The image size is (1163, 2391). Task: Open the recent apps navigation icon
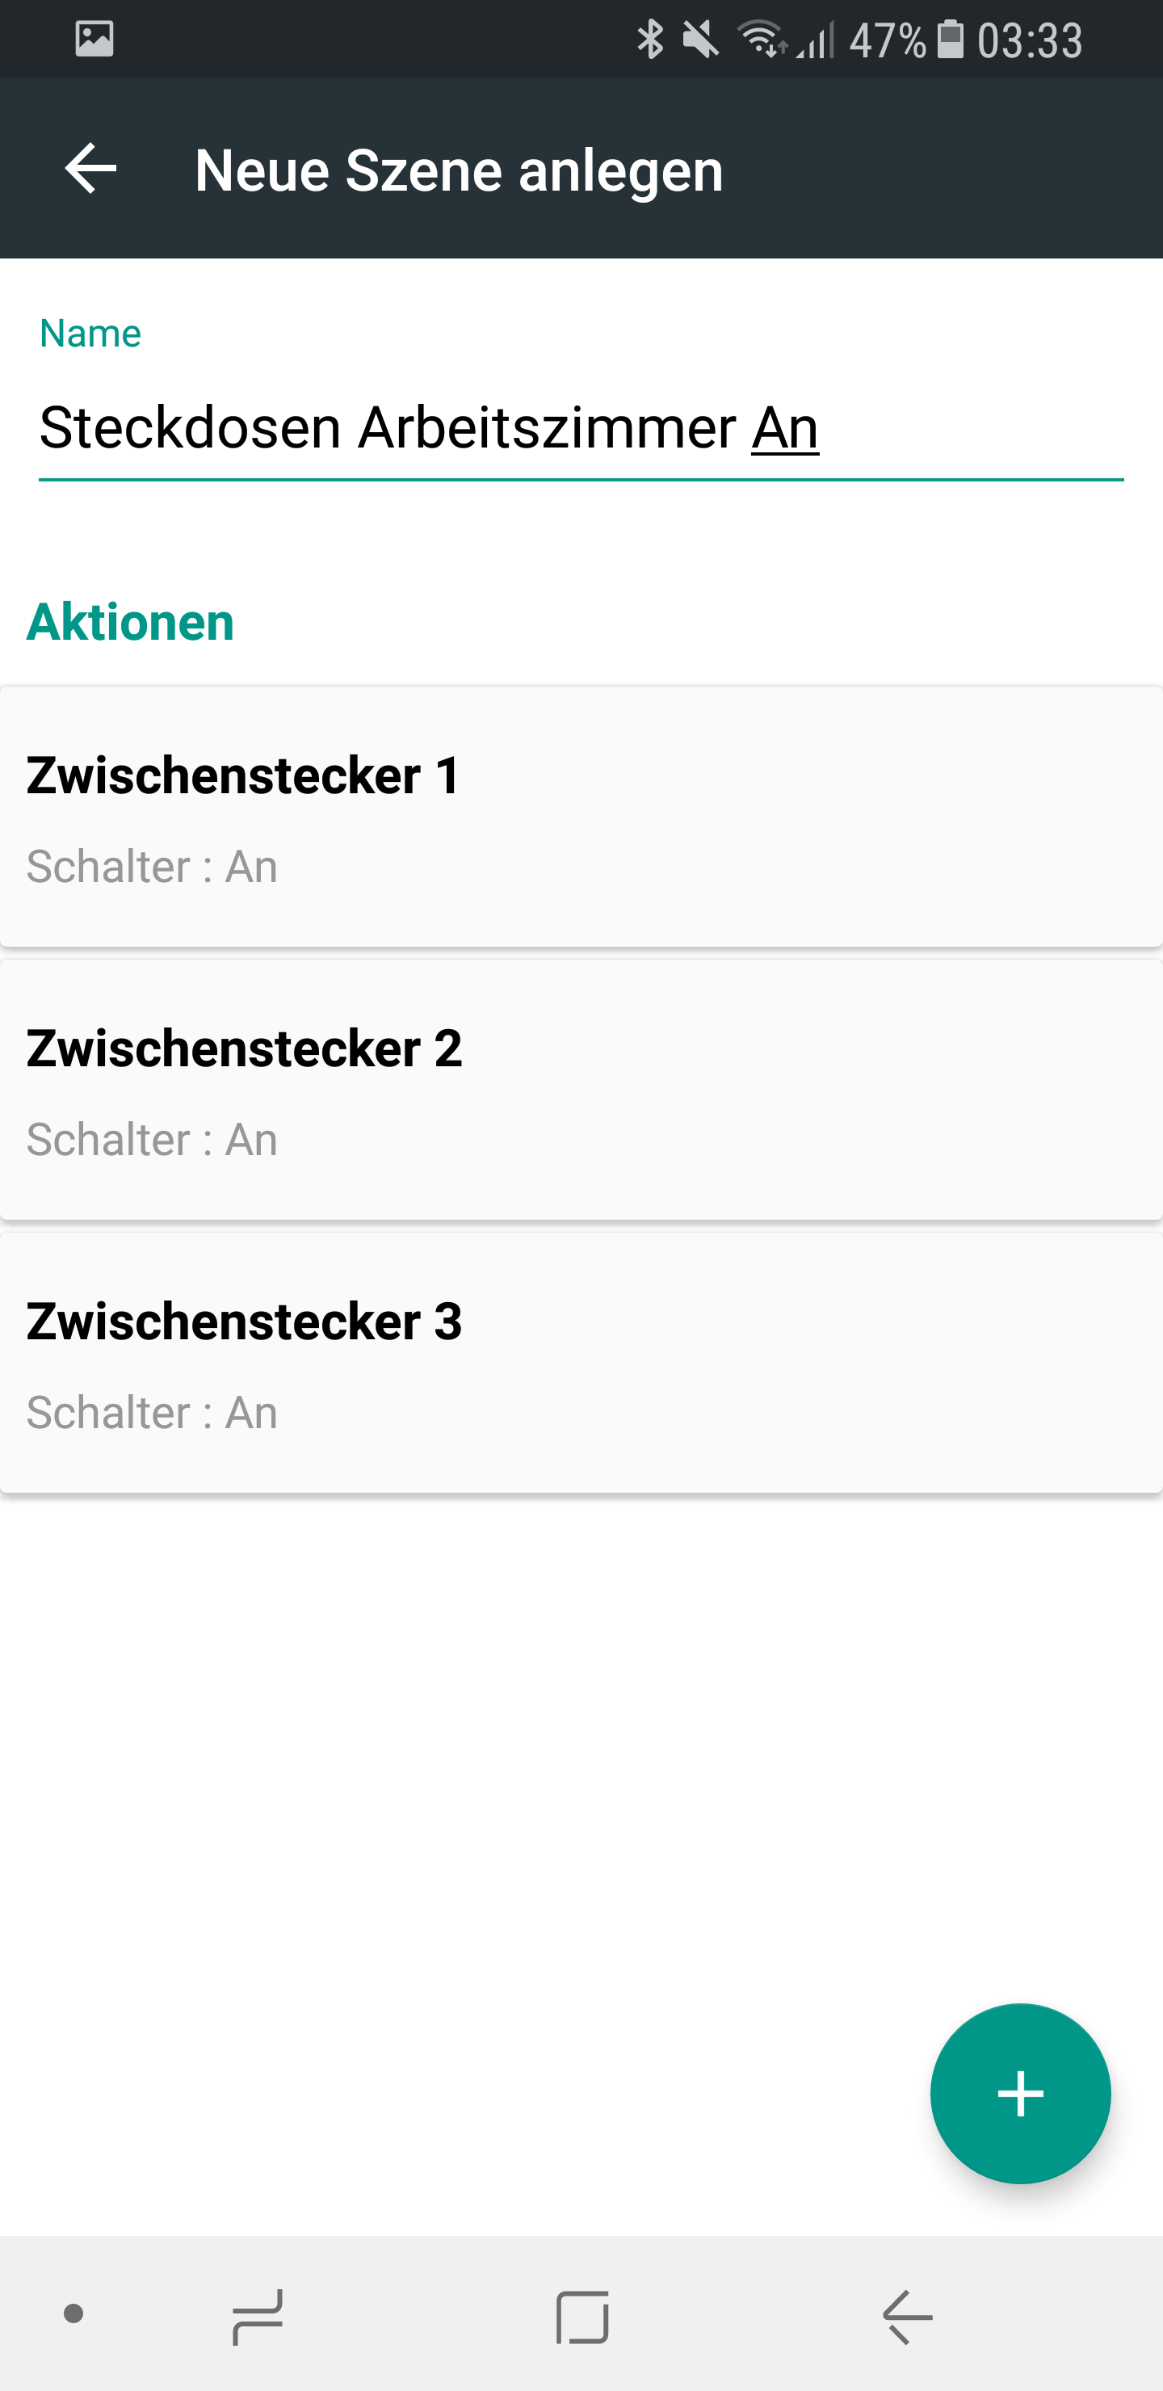click(257, 2316)
